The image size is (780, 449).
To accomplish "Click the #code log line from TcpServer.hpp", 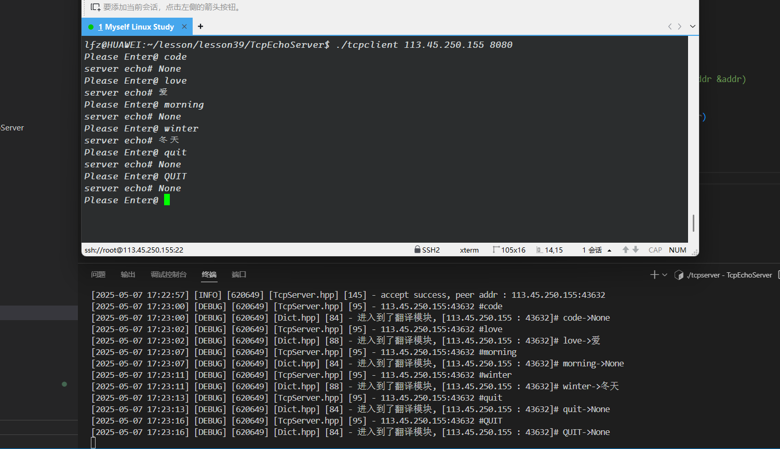I will (297, 306).
